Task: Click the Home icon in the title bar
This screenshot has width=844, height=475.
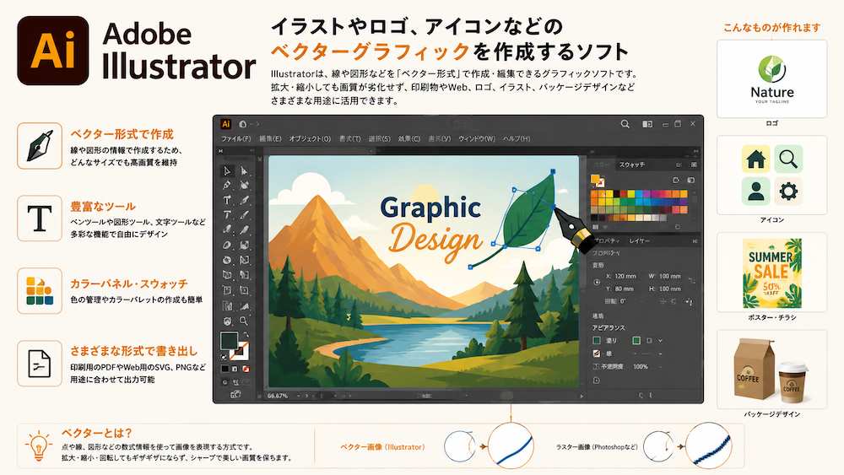Action: tap(243, 124)
